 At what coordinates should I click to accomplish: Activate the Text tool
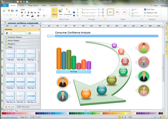coord(60,13)
